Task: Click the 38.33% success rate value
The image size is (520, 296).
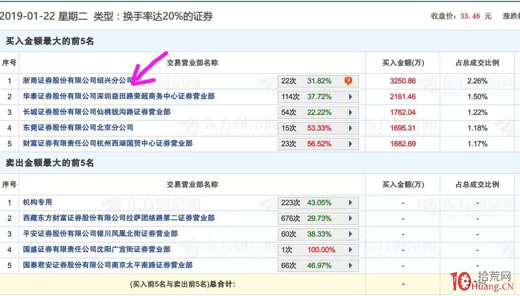Action: 320,234
